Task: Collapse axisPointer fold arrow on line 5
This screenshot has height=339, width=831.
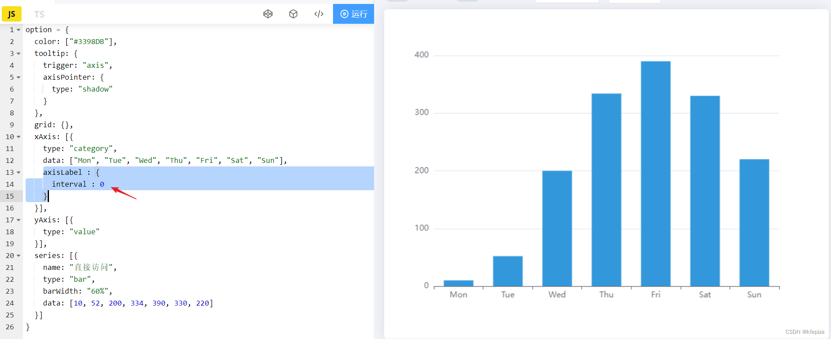Action: 19,77
